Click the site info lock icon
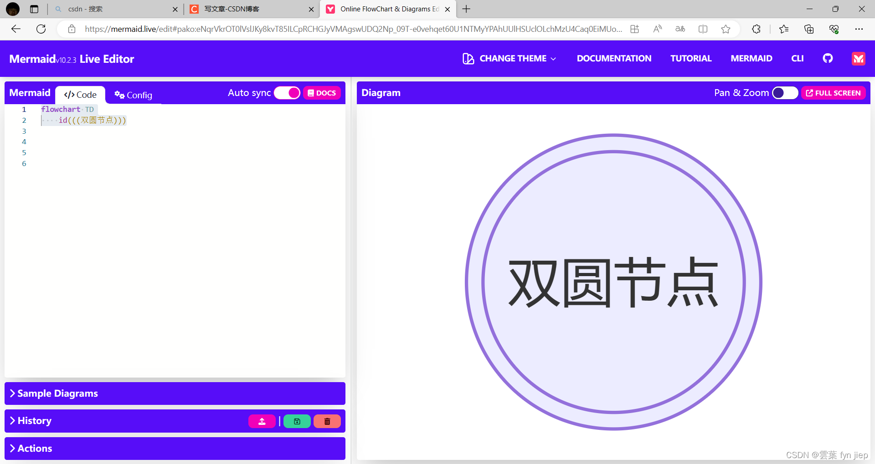Image resolution: width=875 pixels, height=464 pixels. pos(72,29)
